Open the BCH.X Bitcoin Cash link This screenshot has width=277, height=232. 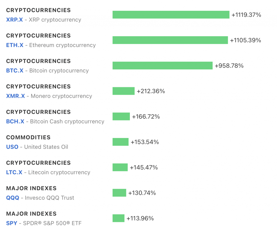[15, 122]
